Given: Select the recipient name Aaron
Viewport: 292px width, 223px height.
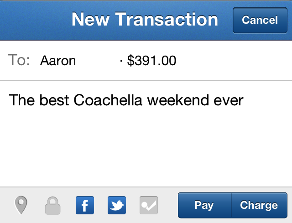Looking at the screenshot, I should point(58,61).
